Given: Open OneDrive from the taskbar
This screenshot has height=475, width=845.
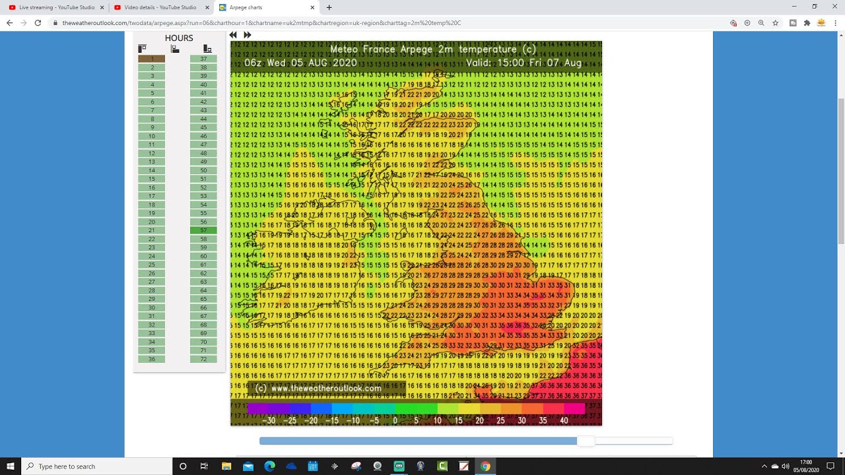Looking at the screenshot, I should 291,466.
